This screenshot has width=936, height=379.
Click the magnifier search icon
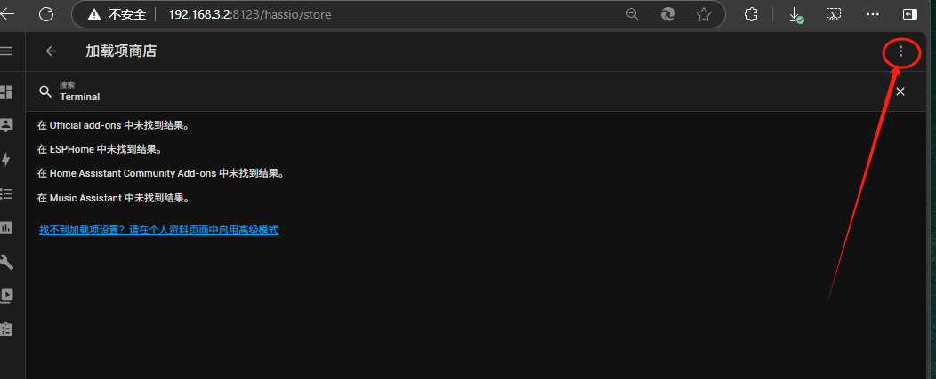click(x=45, y=91)
